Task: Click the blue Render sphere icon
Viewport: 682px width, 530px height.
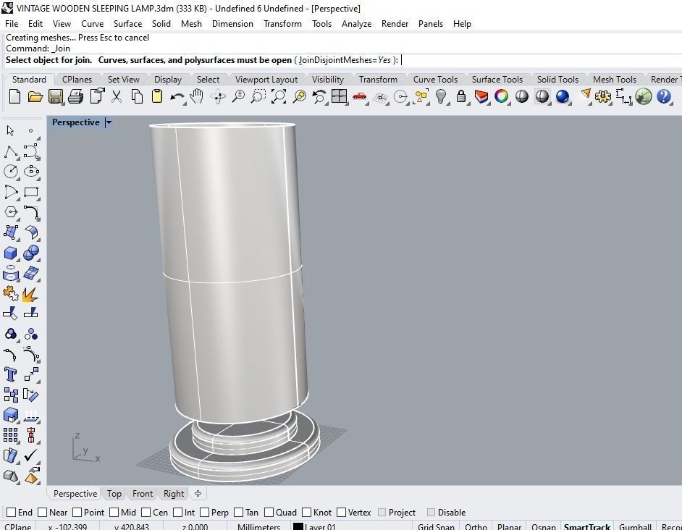Action: click(x=563, y=96)
